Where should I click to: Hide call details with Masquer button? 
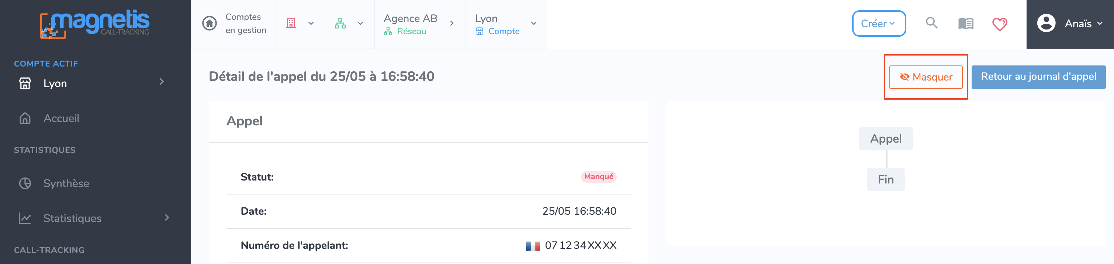(x=926, y=77)
